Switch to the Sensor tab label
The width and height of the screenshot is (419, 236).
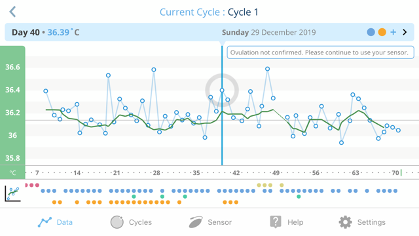[x=220, y=222]
